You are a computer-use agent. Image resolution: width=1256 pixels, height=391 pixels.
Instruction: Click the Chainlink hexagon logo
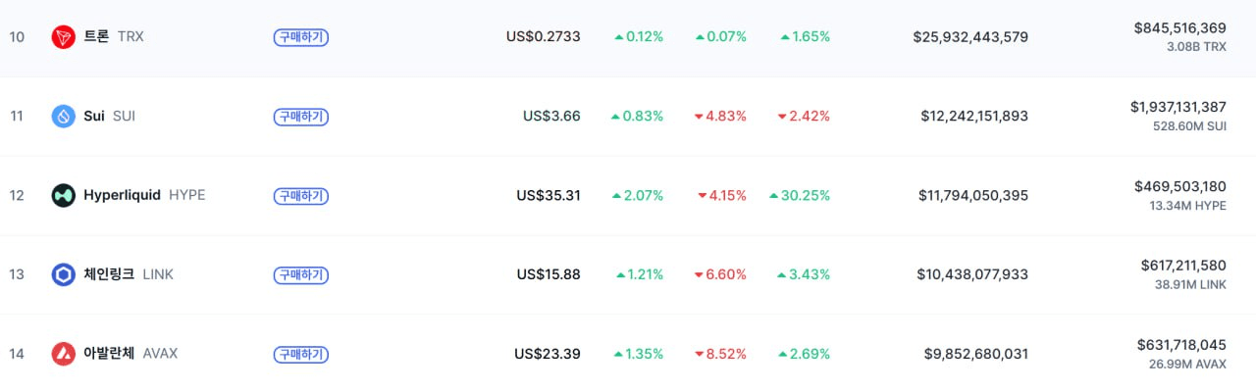(x=64, y=274)
